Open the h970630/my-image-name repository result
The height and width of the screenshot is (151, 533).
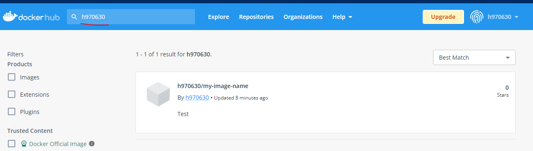tap(213, 86)
